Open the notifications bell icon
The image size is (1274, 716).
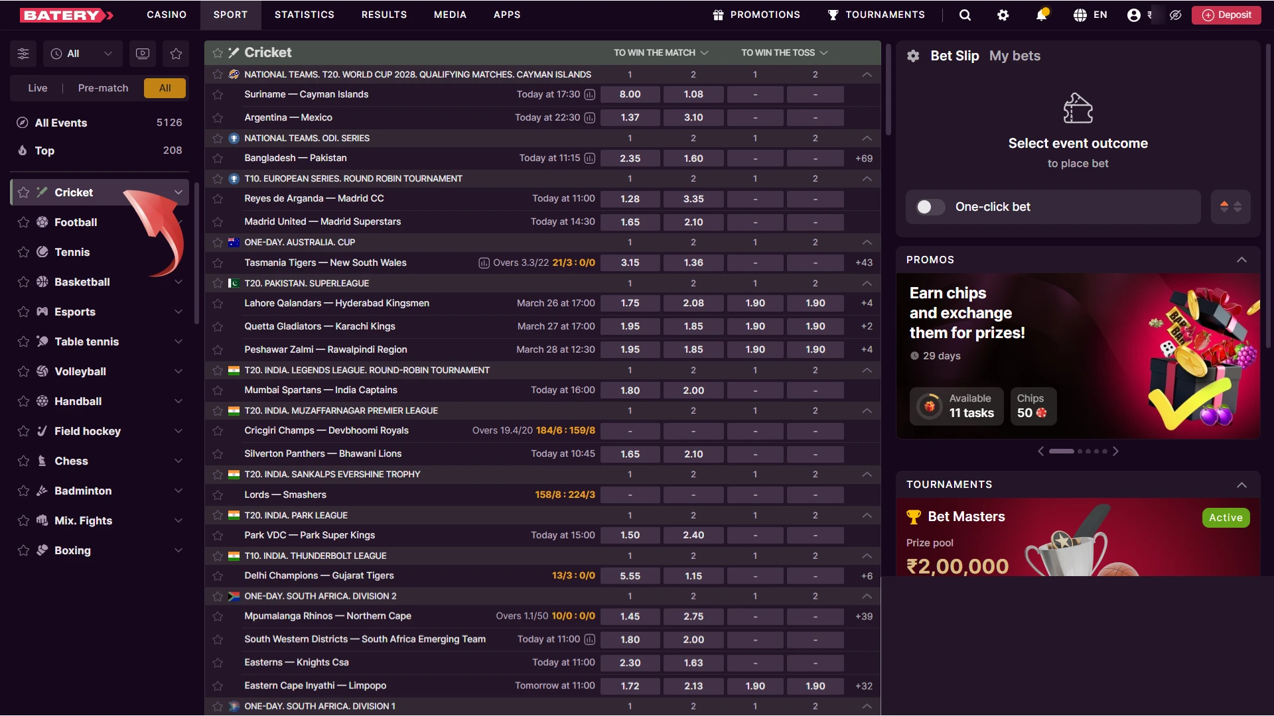1040,15
